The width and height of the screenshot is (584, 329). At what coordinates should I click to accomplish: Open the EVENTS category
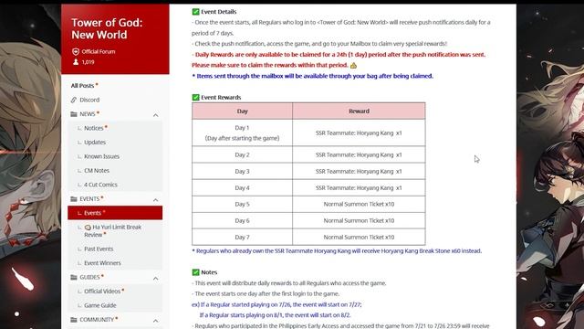(89, 199)
